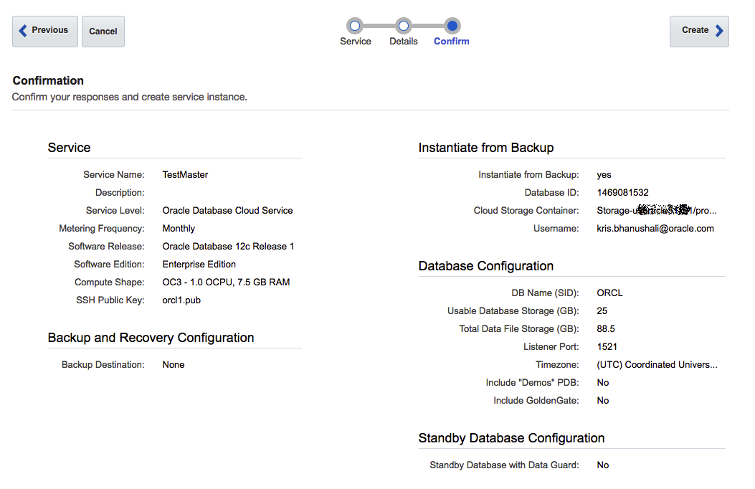Select the Service step circle

pyautogui.click(x=355, y=27)
